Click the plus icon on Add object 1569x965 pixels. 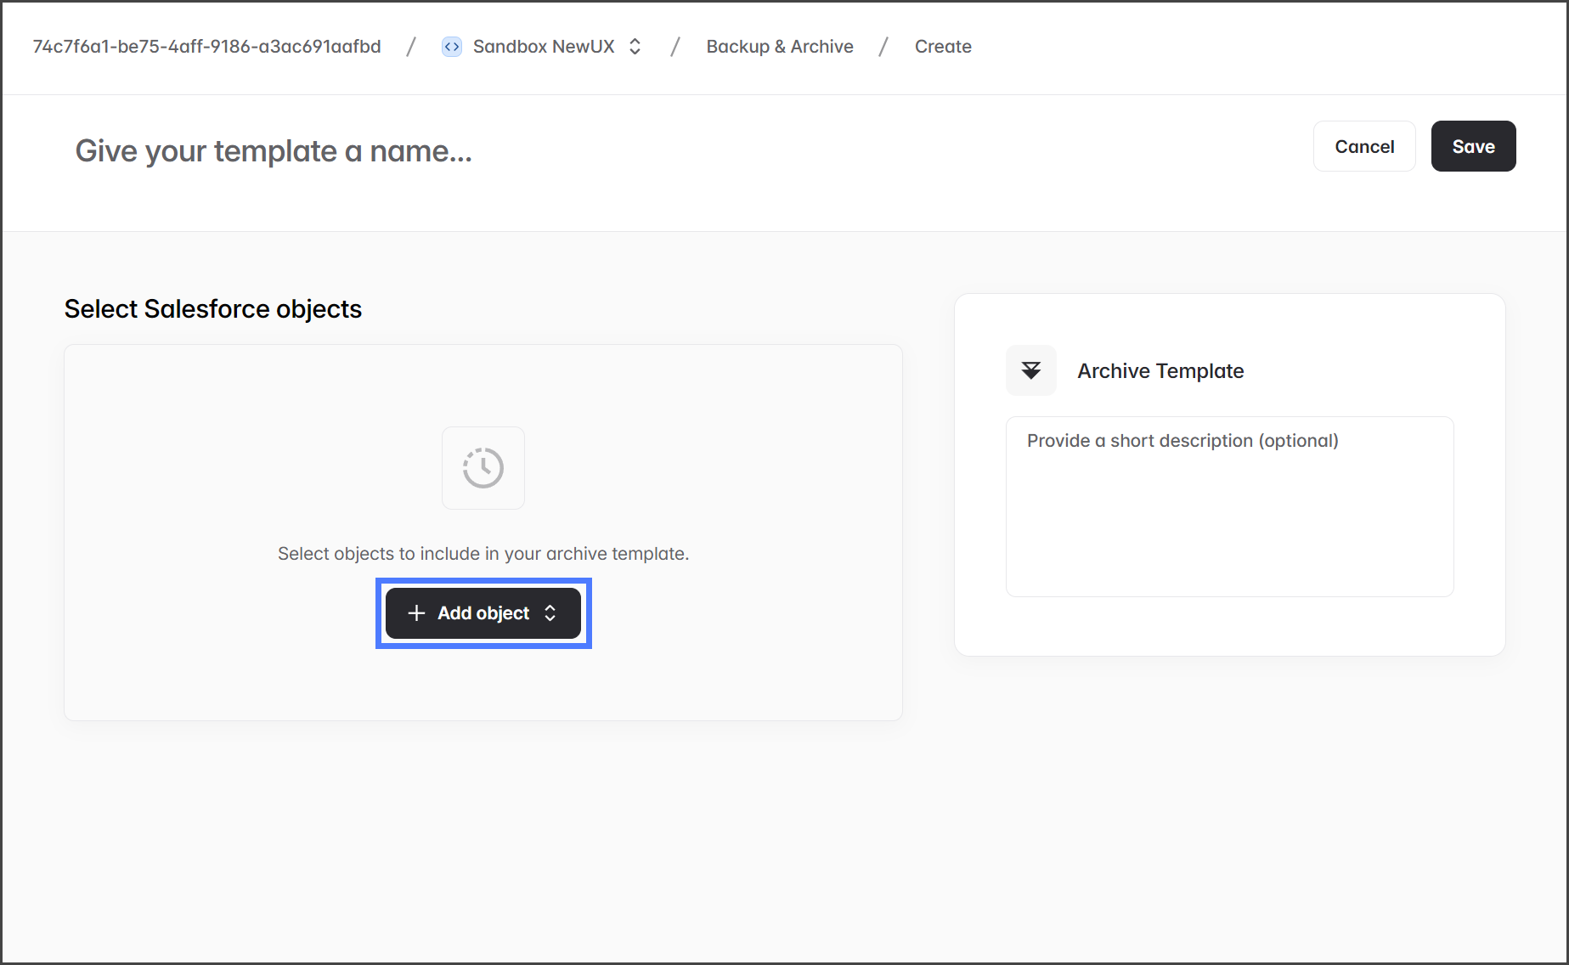coord(416,613)
